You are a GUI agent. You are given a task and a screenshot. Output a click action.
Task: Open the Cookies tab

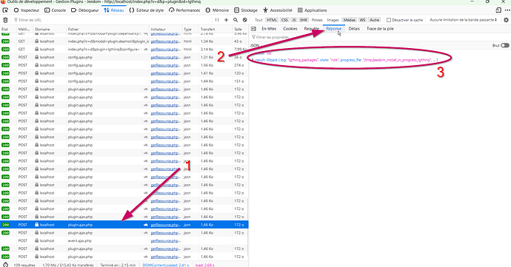(290, 29)
